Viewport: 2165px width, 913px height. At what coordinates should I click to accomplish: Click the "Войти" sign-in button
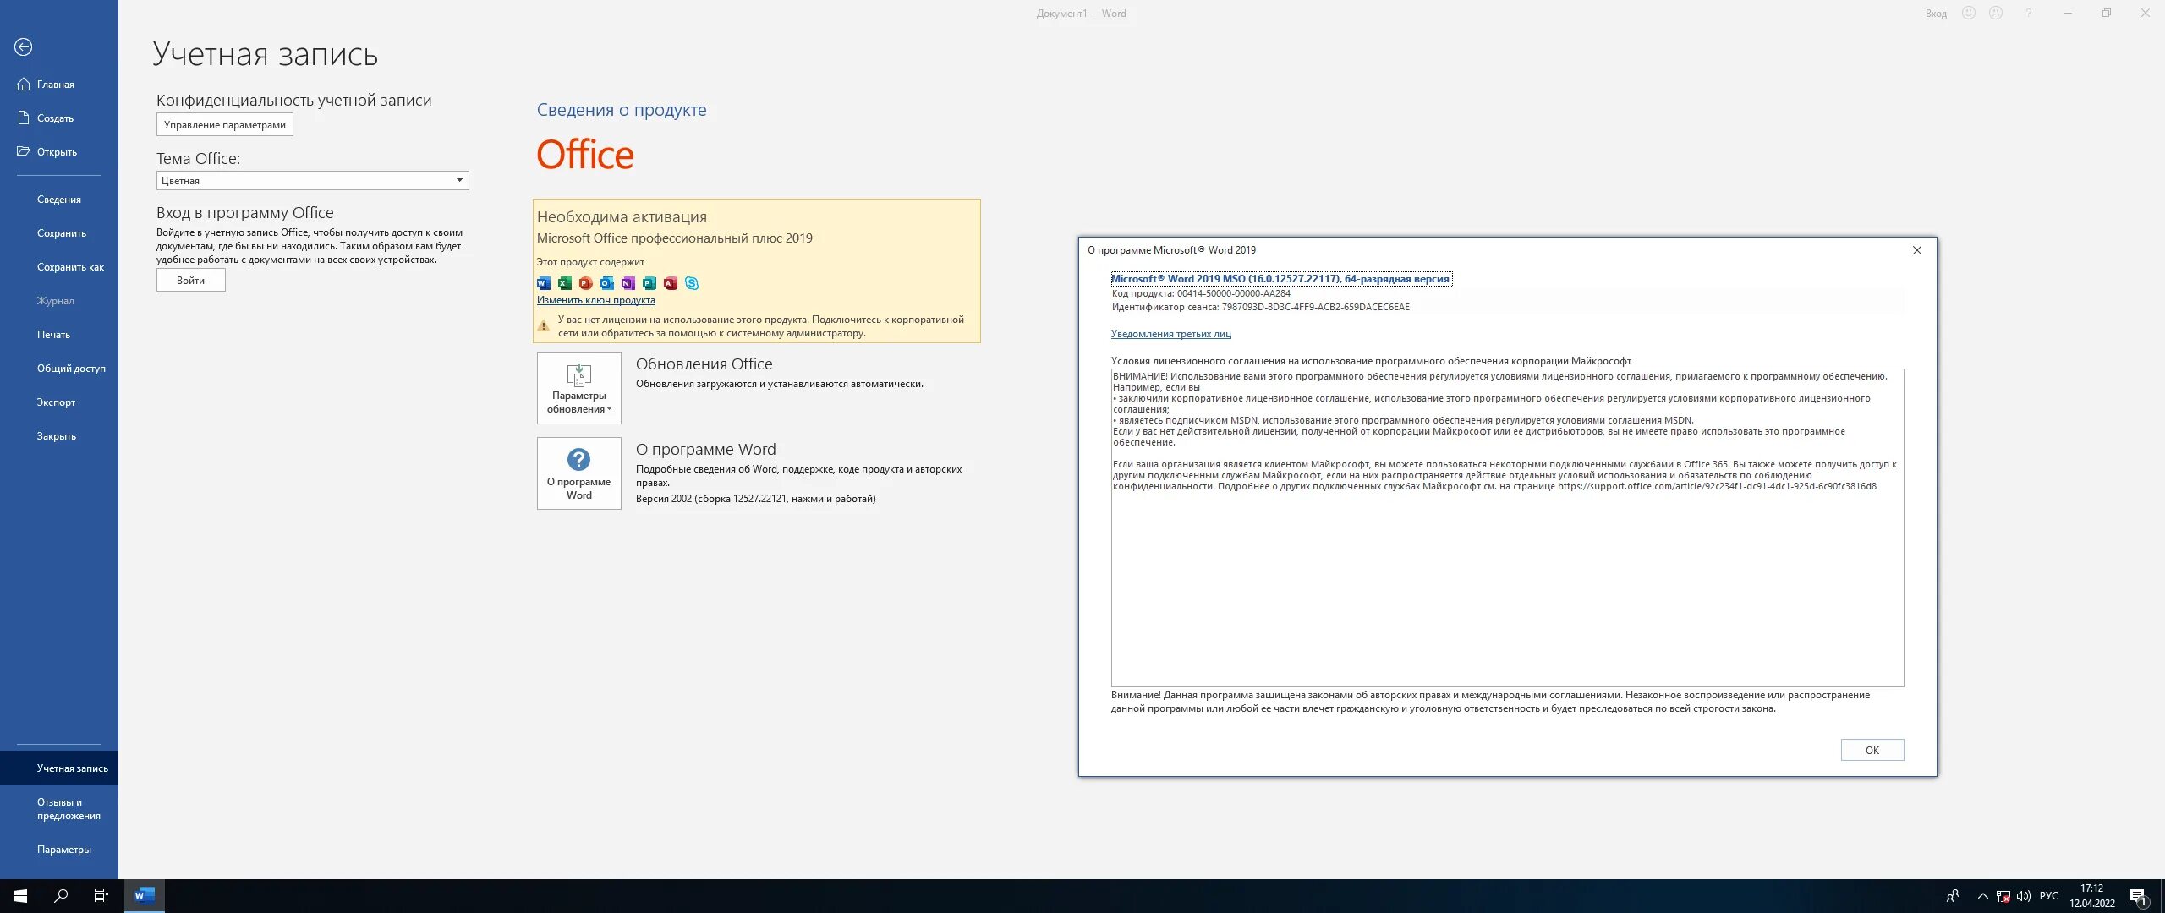pyautogui.click(x=190, y=281)
